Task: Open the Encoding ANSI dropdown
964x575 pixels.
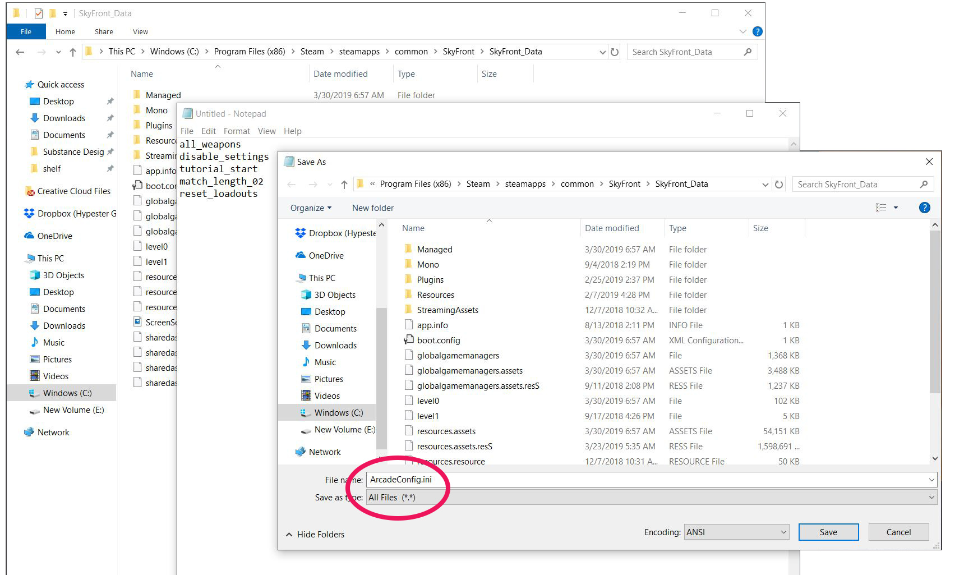Action: click(736, 532)
